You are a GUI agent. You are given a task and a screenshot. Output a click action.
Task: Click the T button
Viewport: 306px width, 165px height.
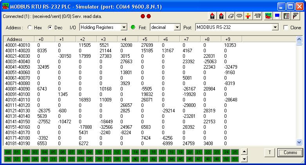pos(270,153)
